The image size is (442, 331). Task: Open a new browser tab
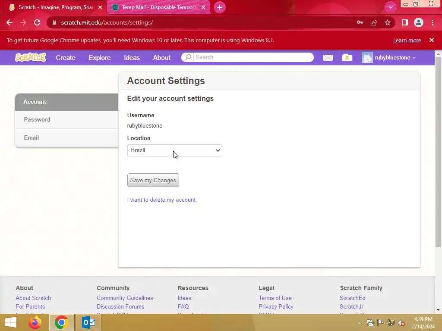click(x=220, y=7)
